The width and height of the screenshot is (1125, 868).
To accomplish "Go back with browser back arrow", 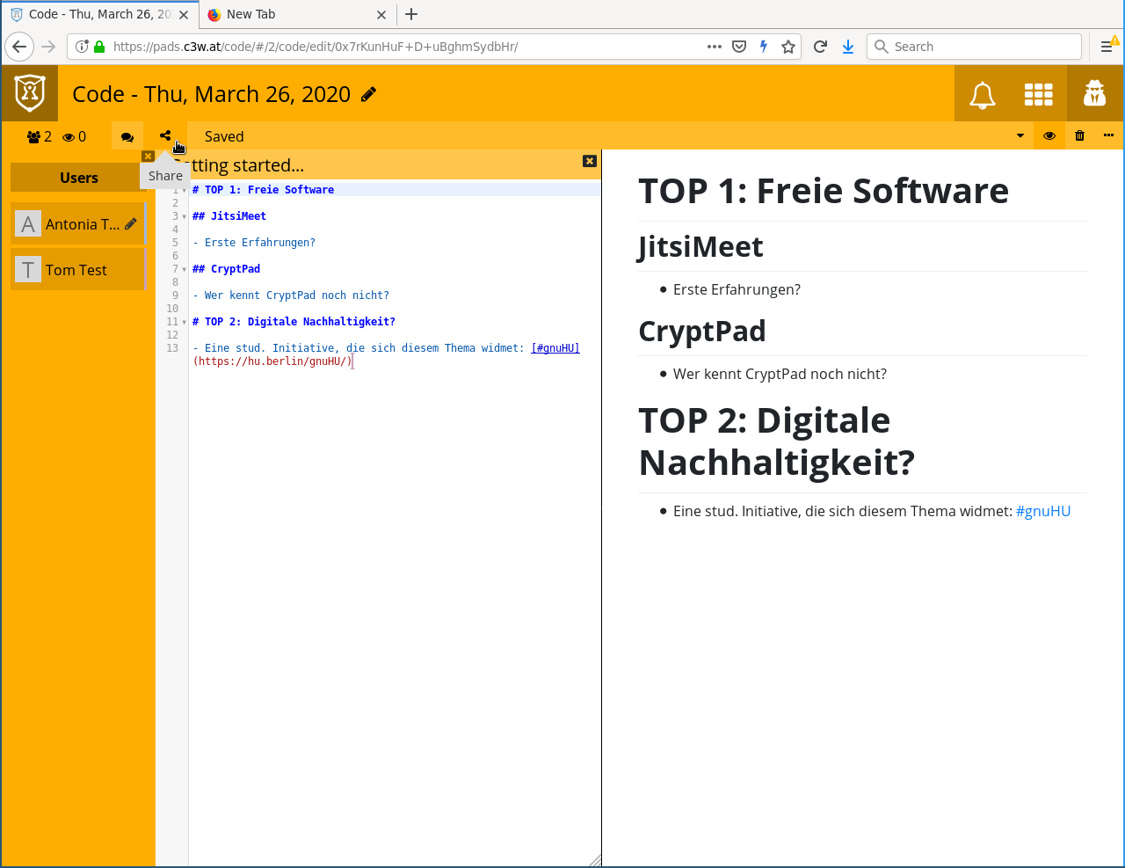I will pyautogui.click(x=19, y=47).
